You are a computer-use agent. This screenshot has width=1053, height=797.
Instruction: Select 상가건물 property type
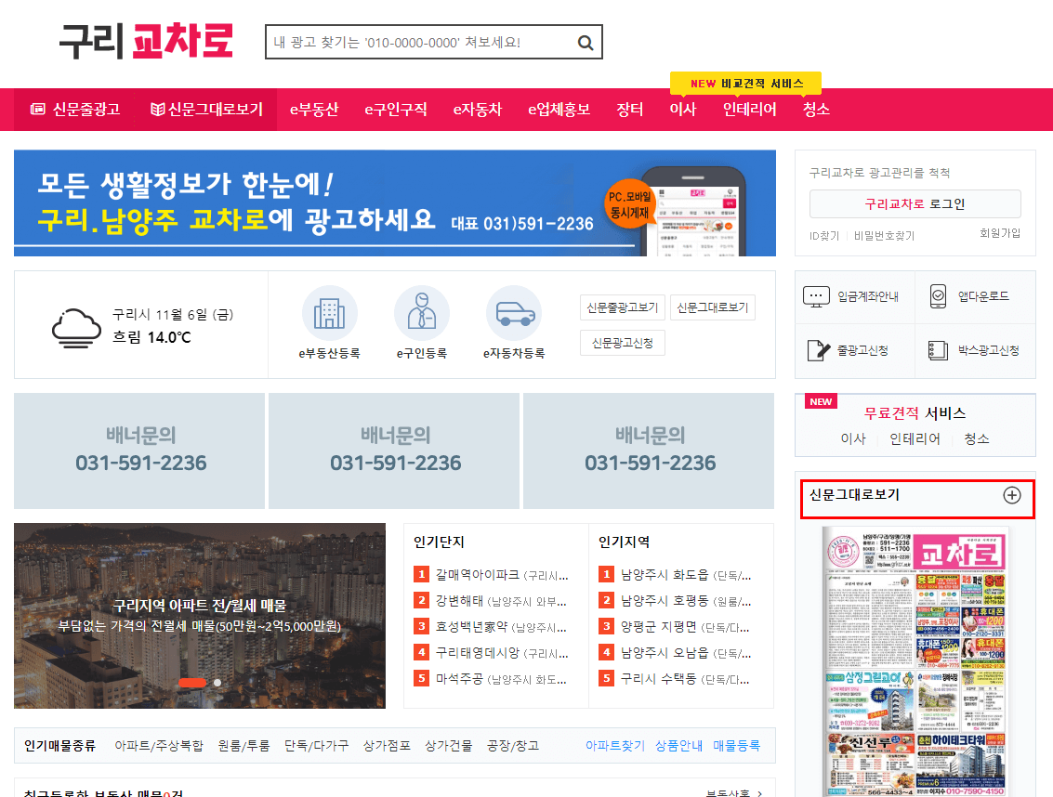point(449,745)
